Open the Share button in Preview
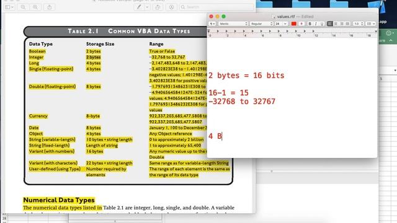397x223 pixels. (50, 7)
